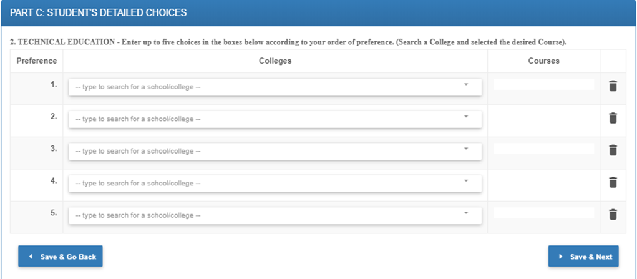Click the Colleges column header
Screen dimensions: 637x279
coord(275,61)
